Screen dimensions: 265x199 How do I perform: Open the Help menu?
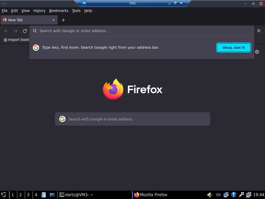(88, 11)
